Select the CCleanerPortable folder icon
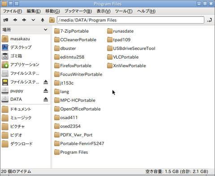The height and width of the screenshot is (176, 215). coord(57,40)
